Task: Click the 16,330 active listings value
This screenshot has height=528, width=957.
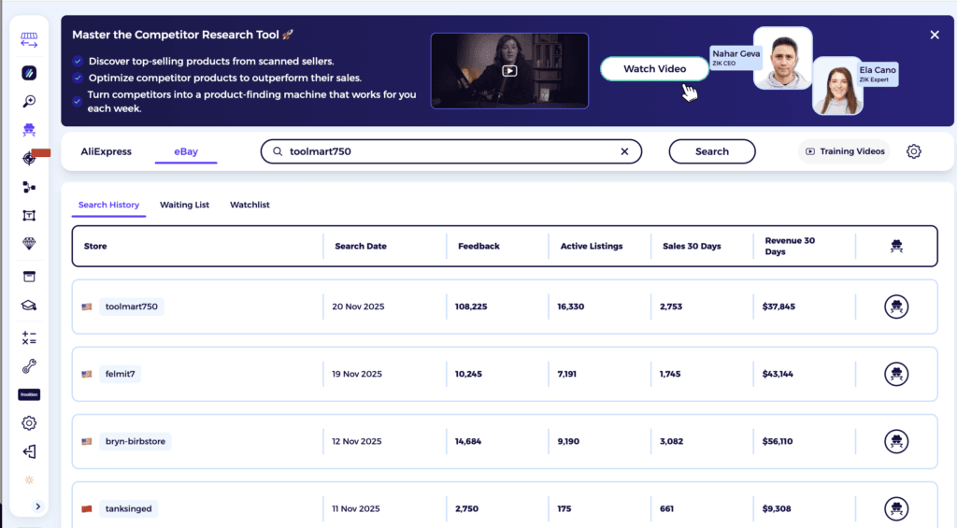Action: click(x=570, y=307)
